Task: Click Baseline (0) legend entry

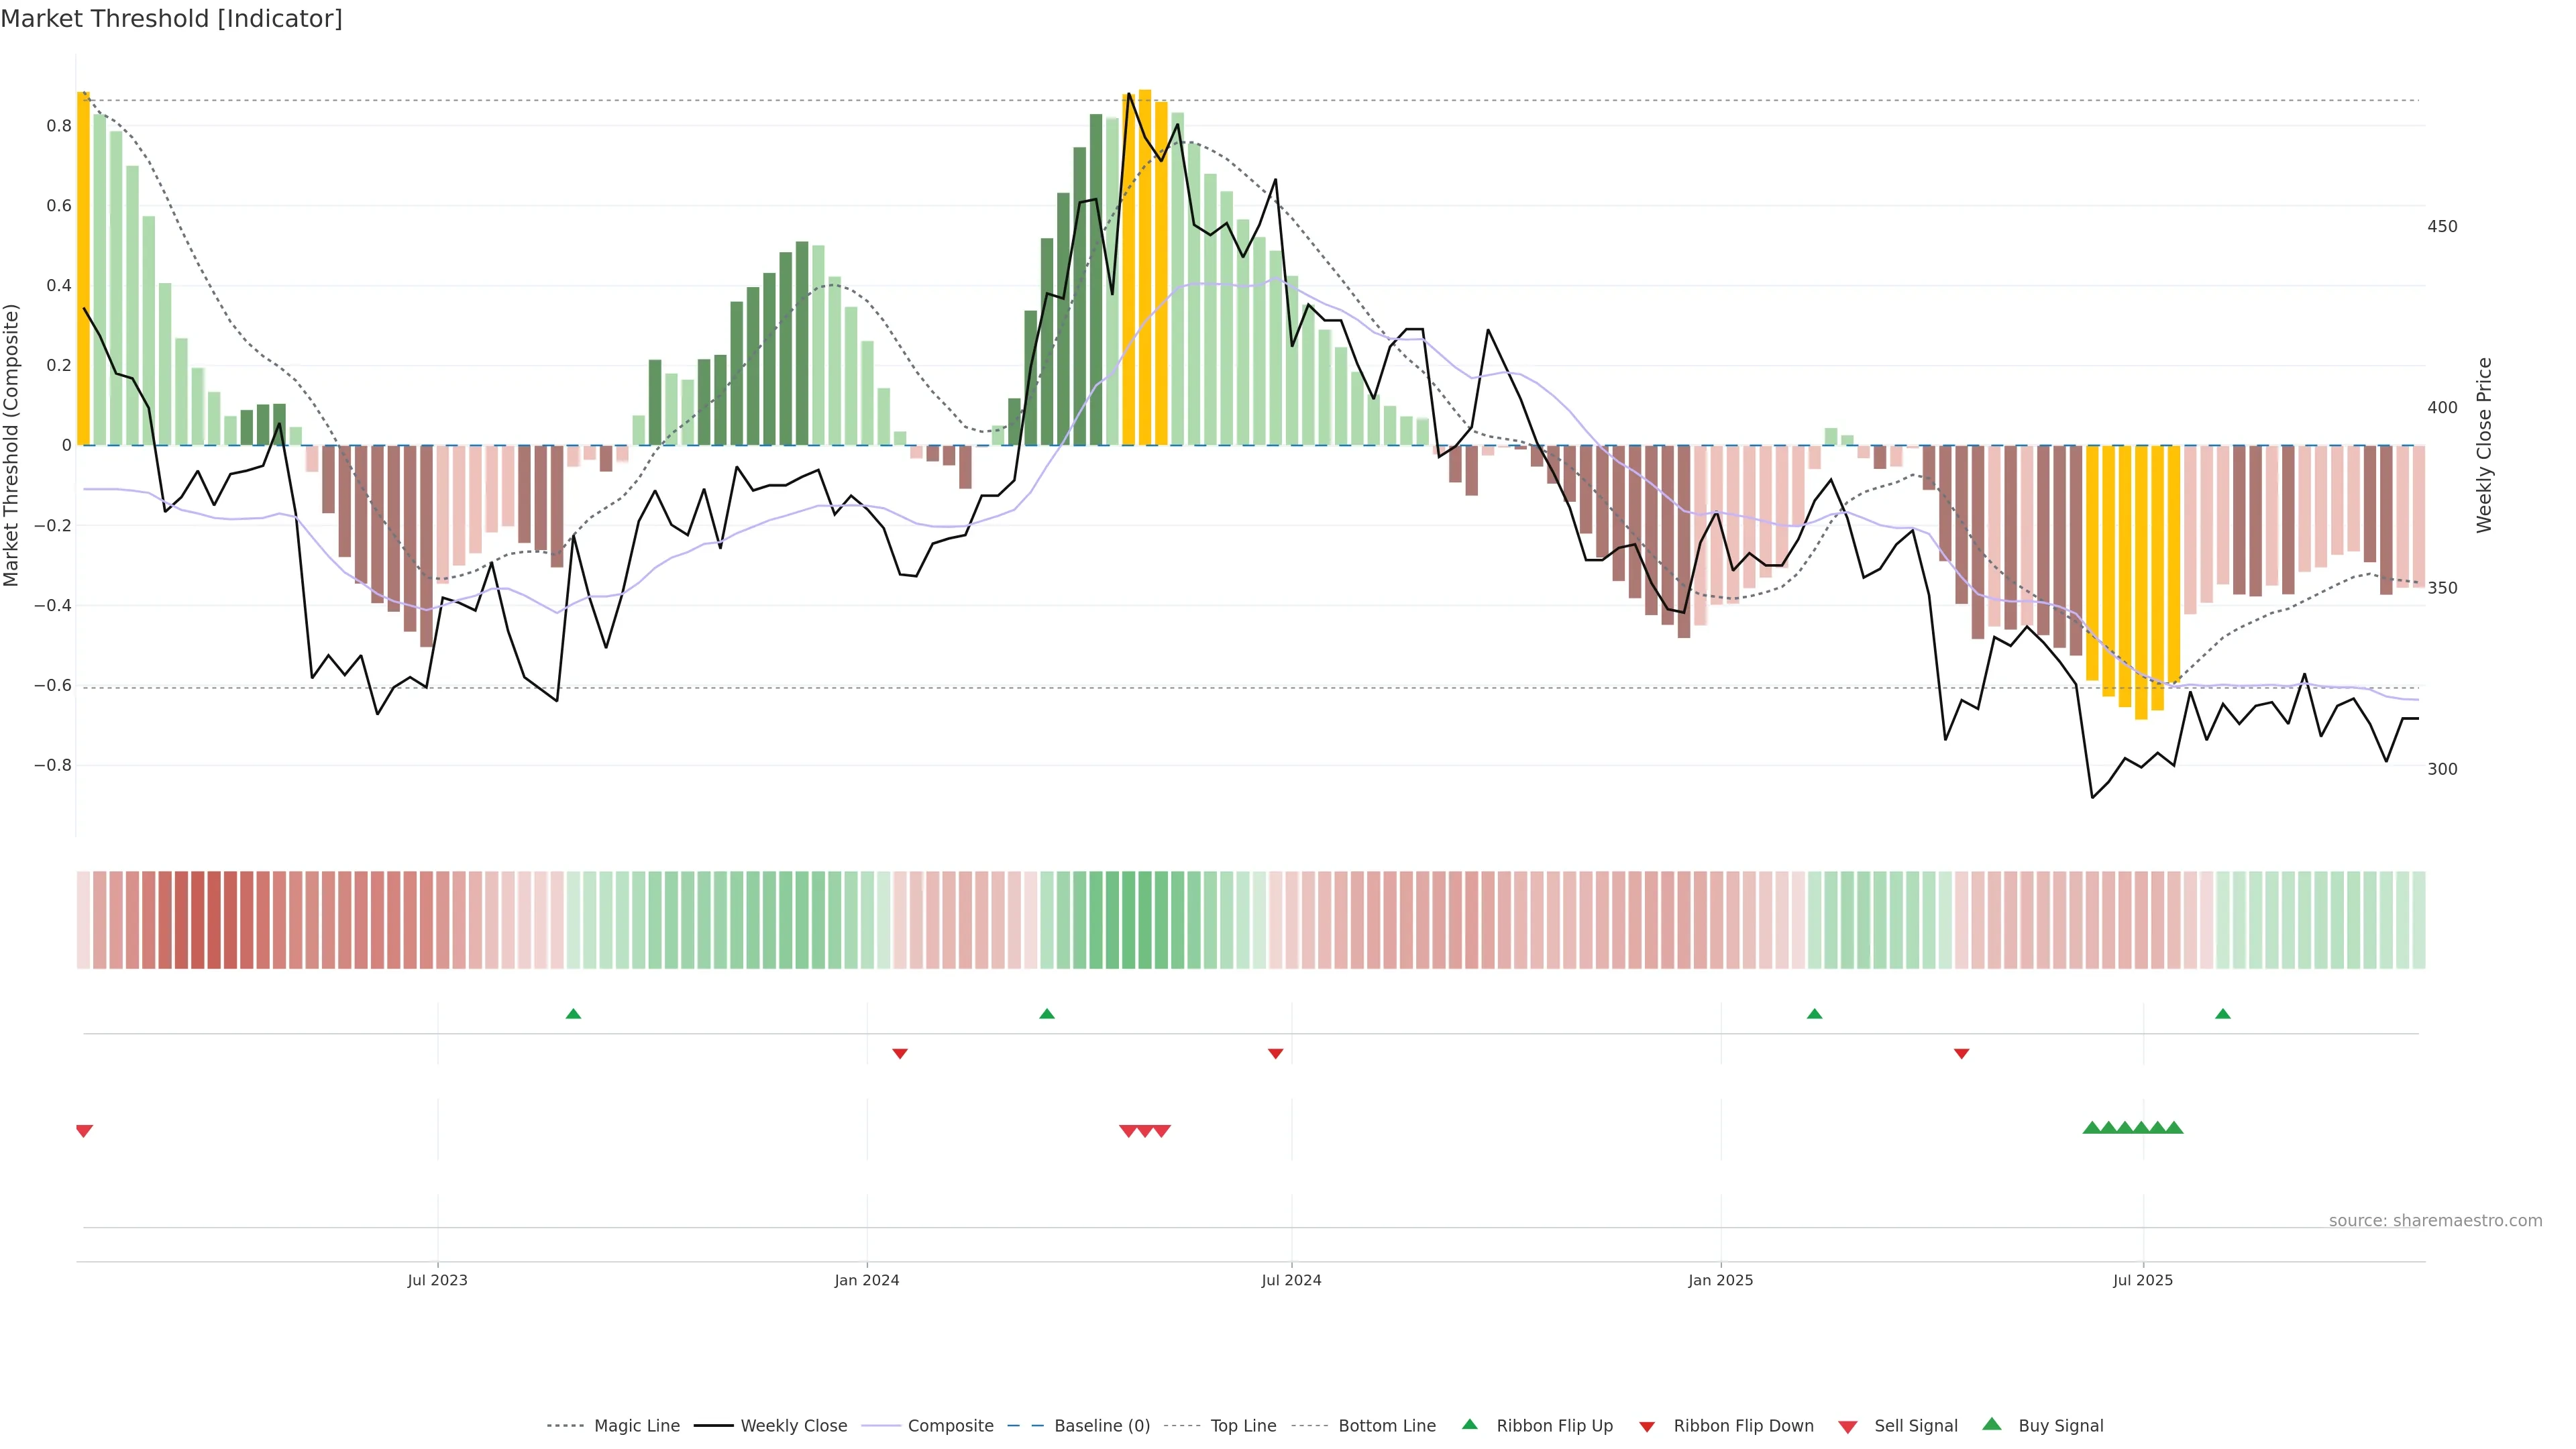Action: click(x=1101, y=1425)
